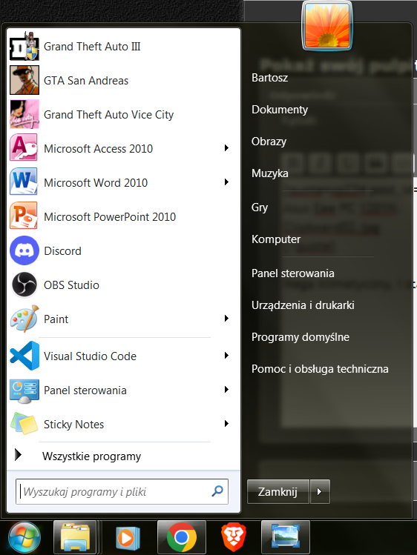Open Google Chrome on the taskbar
The height and width of the screenshot is (555, 417).
181,537
